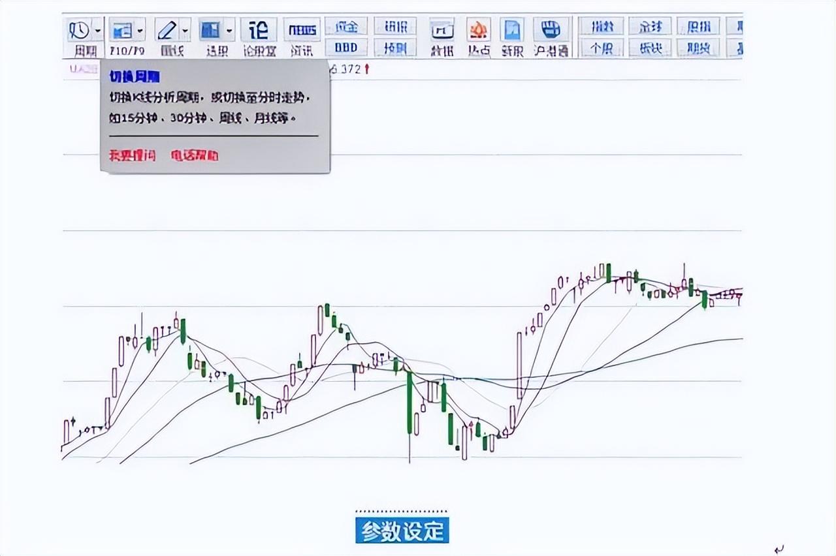Click the 资金 toolbar button
This screenshot has width=836, height=556.
(x=346, y=26)
